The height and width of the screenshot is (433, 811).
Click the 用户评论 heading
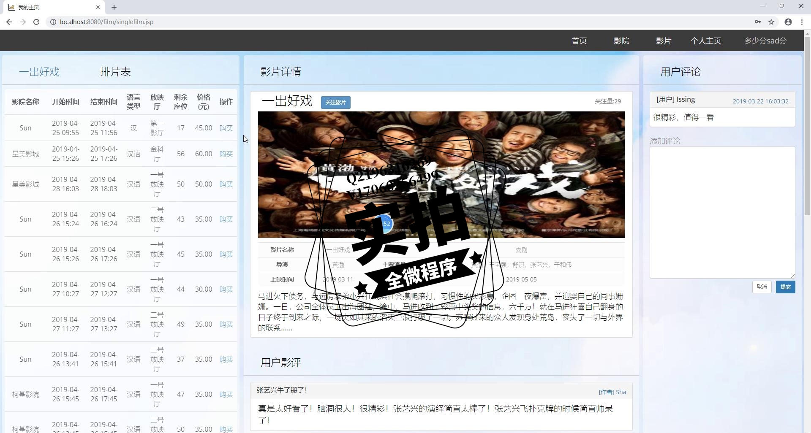click(680, 72)
